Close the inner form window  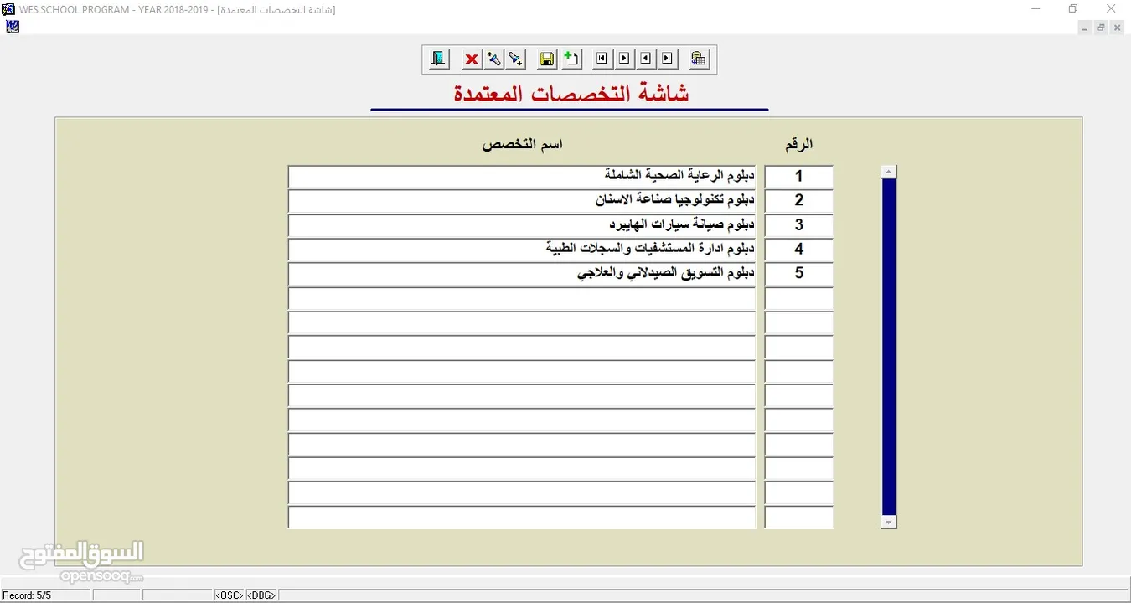click(x=1117, y=28)
